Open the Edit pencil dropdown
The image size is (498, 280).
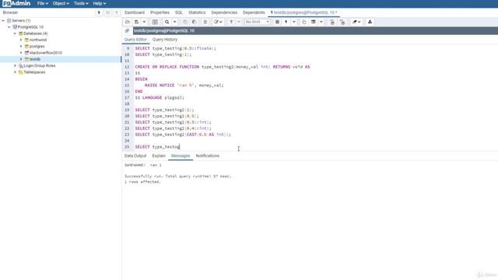click(x=218, y=22)
